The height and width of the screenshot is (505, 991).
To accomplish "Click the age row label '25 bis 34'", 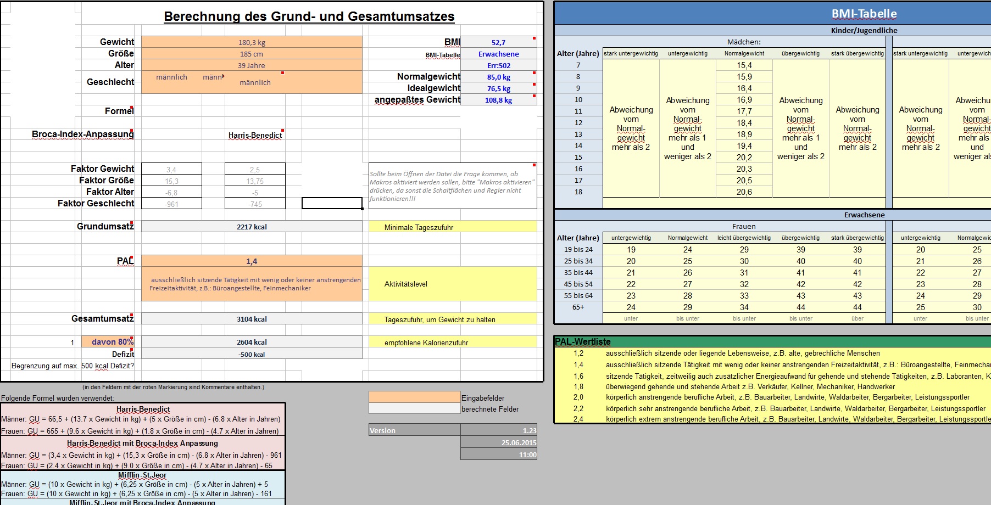I will point(578,261).
